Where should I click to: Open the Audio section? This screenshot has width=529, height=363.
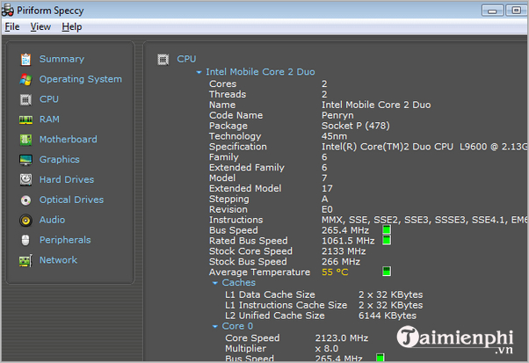coord(53,220)
